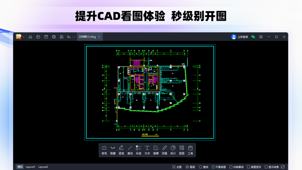Screen dimensions: 302x170
Task: Click the 隐藏 (Hide) eye icon
Action: click(x=113, y=150)
